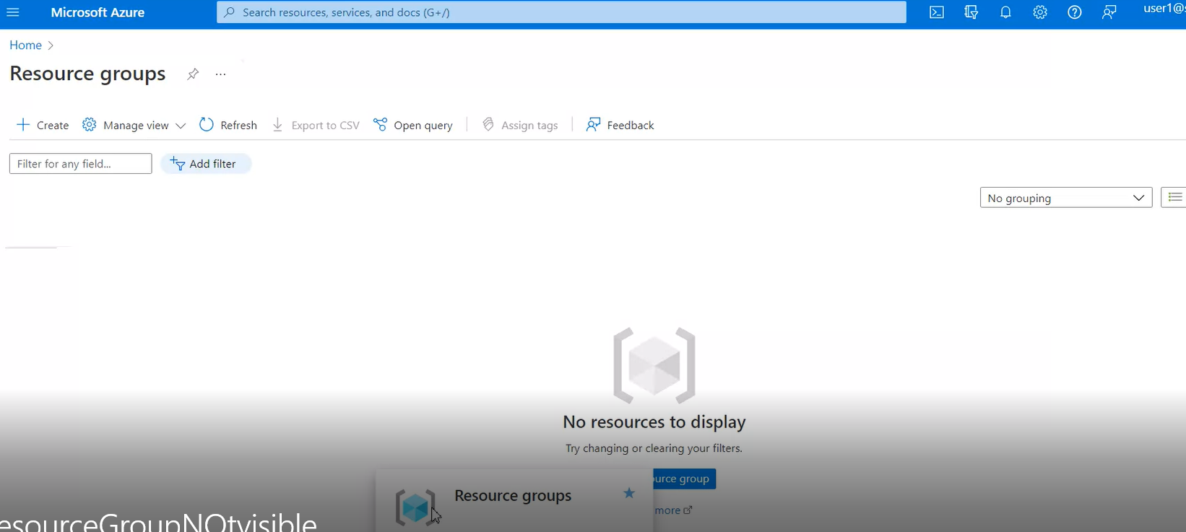Click the Create plus icon

(23, 124)
